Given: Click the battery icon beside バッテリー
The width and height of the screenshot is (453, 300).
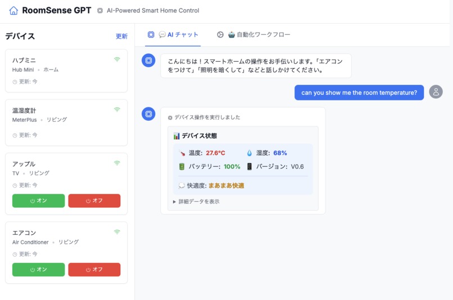Looking at the screenshot, I should coord(182,167).
